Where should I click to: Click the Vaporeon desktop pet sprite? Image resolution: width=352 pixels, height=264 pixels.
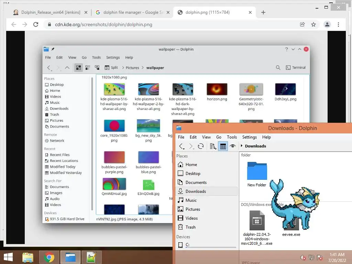pyautogui.click(x=295, y=204)
